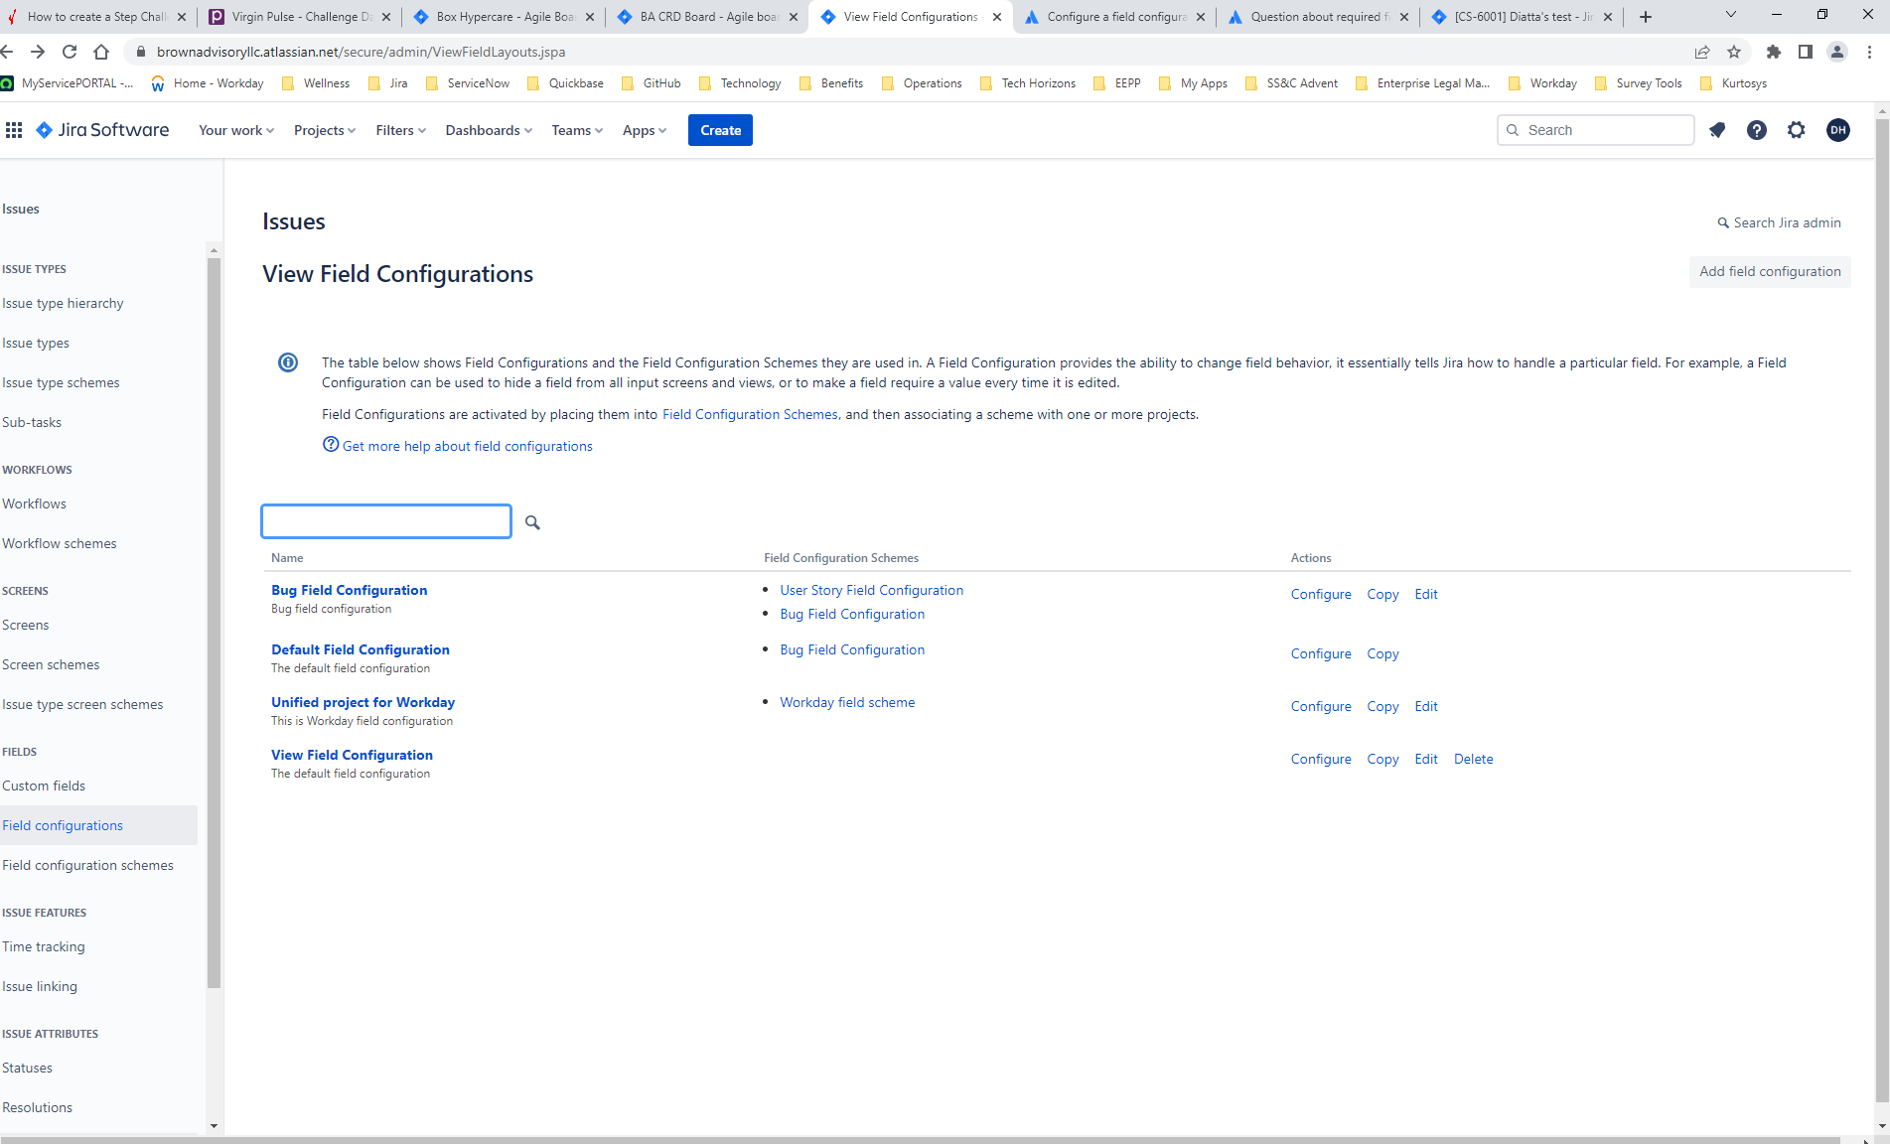Image resolution: width=1890 pixels, height=1144 pixels.
Task: Reload the page with the refresh icon
Action: pyautogui.click(x=69, y=52)
